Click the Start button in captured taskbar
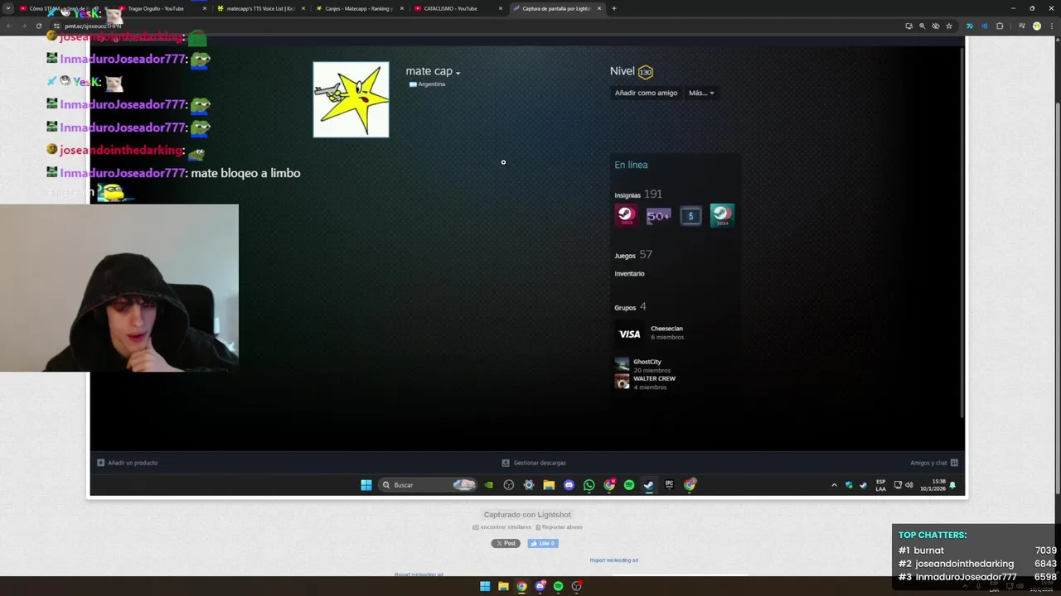 366,485
